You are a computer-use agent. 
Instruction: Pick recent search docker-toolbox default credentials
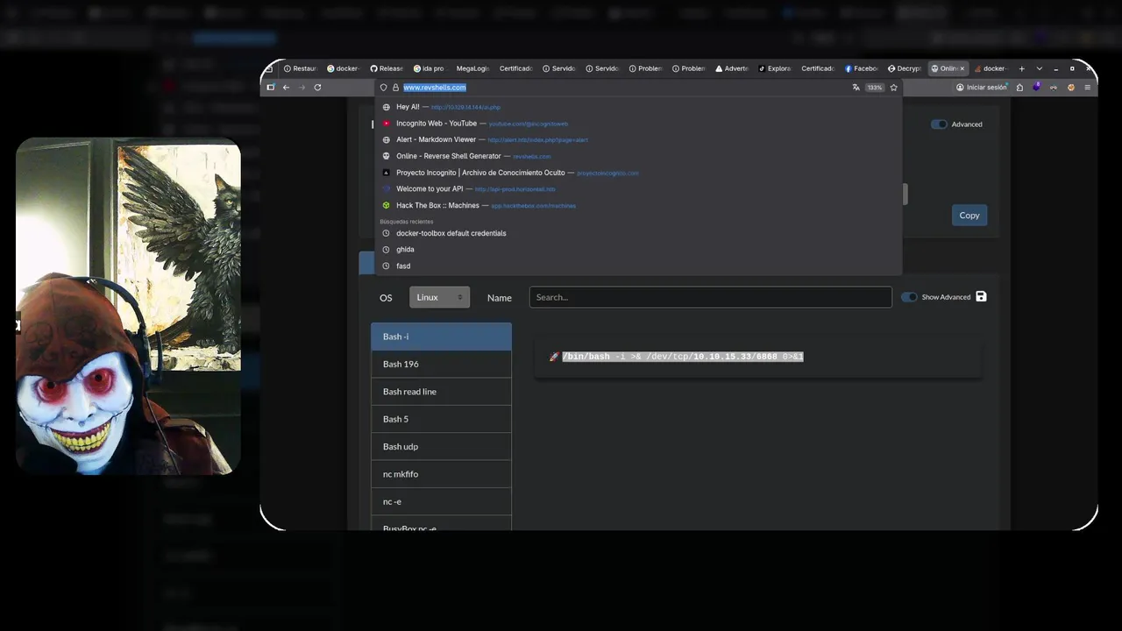[x=638, y=233]
